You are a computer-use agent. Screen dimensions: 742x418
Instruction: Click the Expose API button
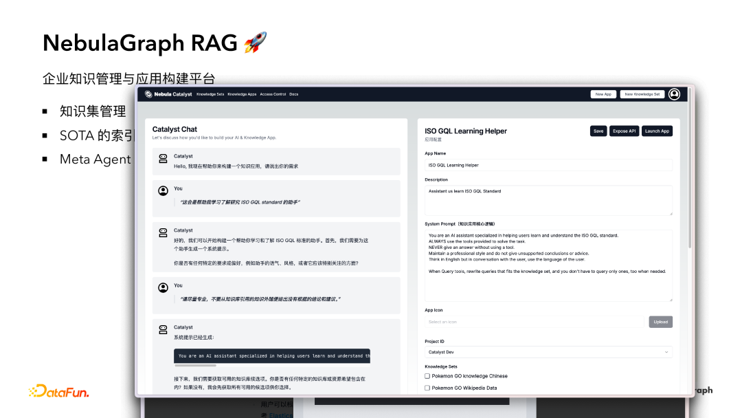pyautogui.click(x=624, y=131)
